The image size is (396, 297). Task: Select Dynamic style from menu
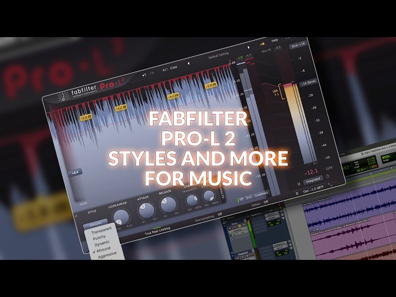pyautogui.click(x=102, y=243)
